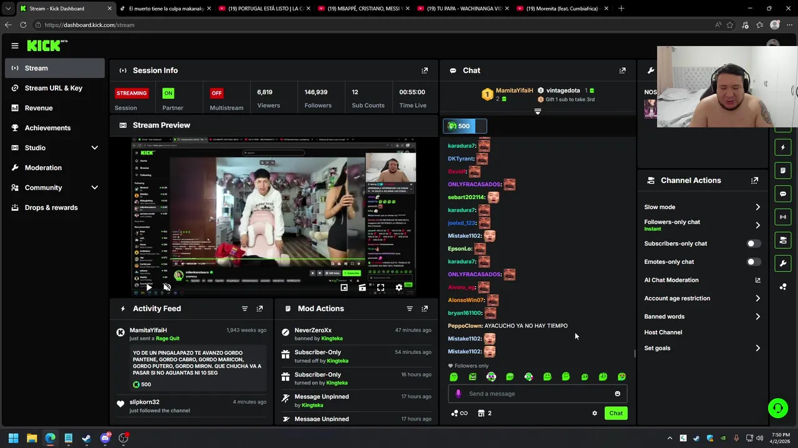The width and height of the screenshot is (798, 448).
Task: Open the Windows Start menu
Action: [x=13, y=438]
